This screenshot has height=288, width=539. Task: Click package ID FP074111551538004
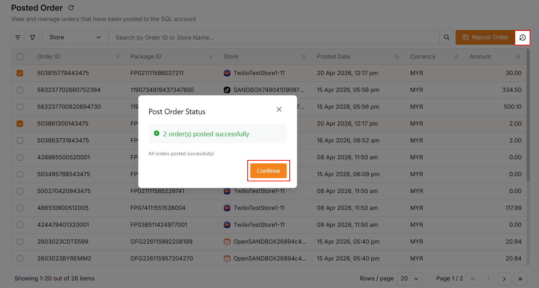[x=158, y=208]
